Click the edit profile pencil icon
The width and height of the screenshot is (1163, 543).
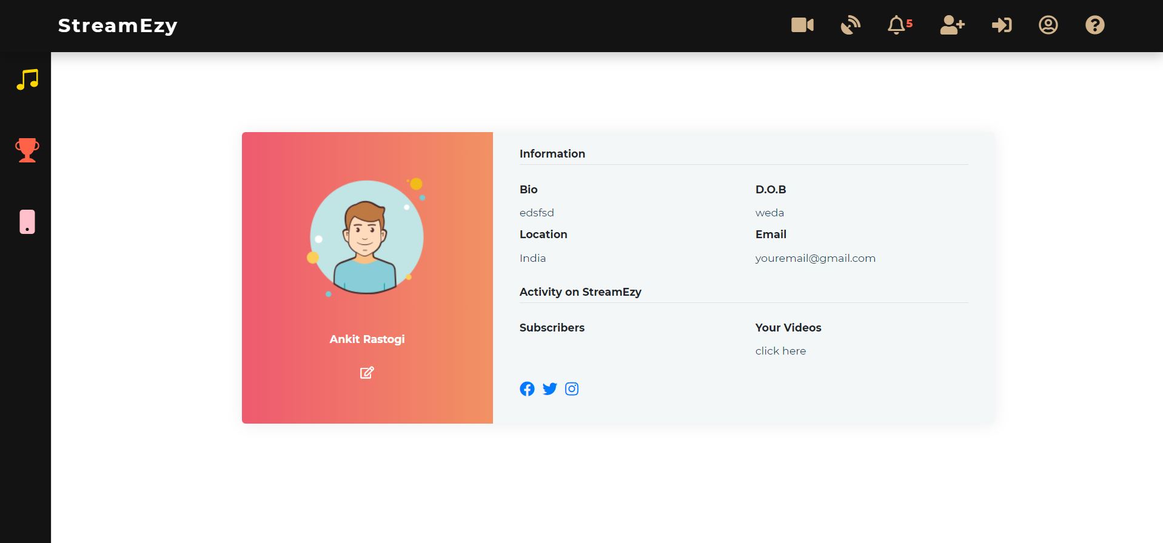tap(367, 373)
